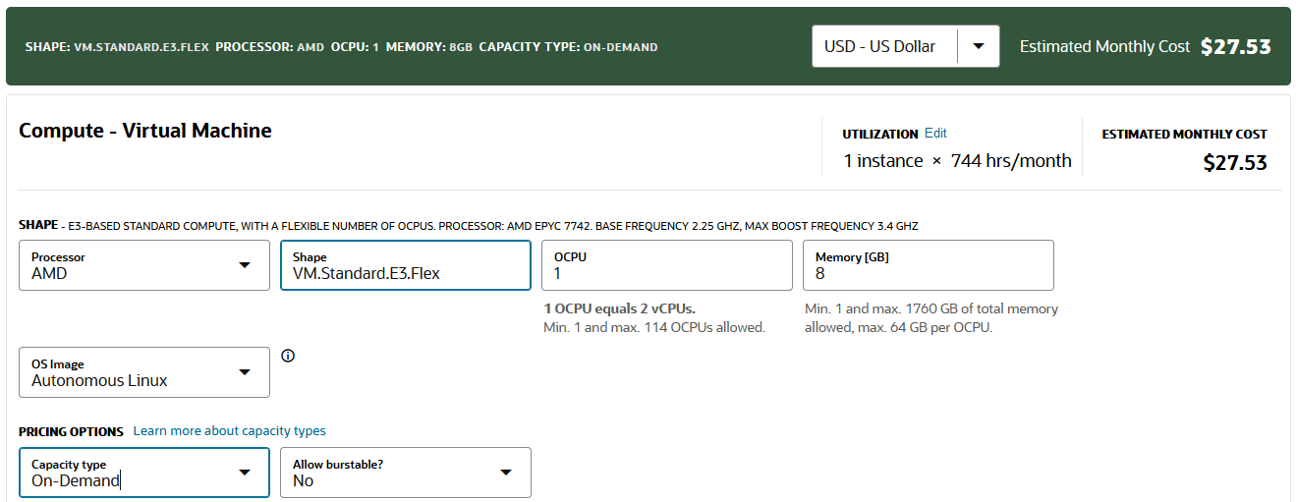Screen dimensions: 1296x502
Task: Click the 1 instance × 744 hrs/month text
Action: tap(958, 161)
